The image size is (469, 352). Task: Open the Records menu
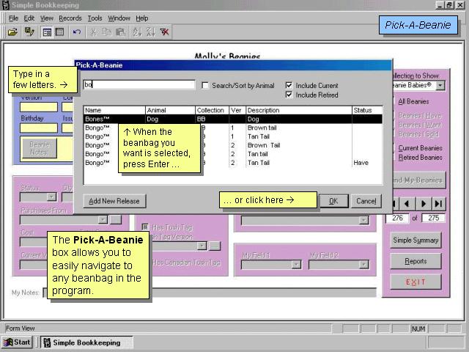click(x=70, y=18)
